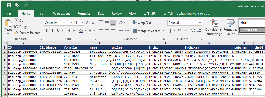265x97 pixels.
Task: Toggle Bold formatting
Action: [x=47, y=31]
